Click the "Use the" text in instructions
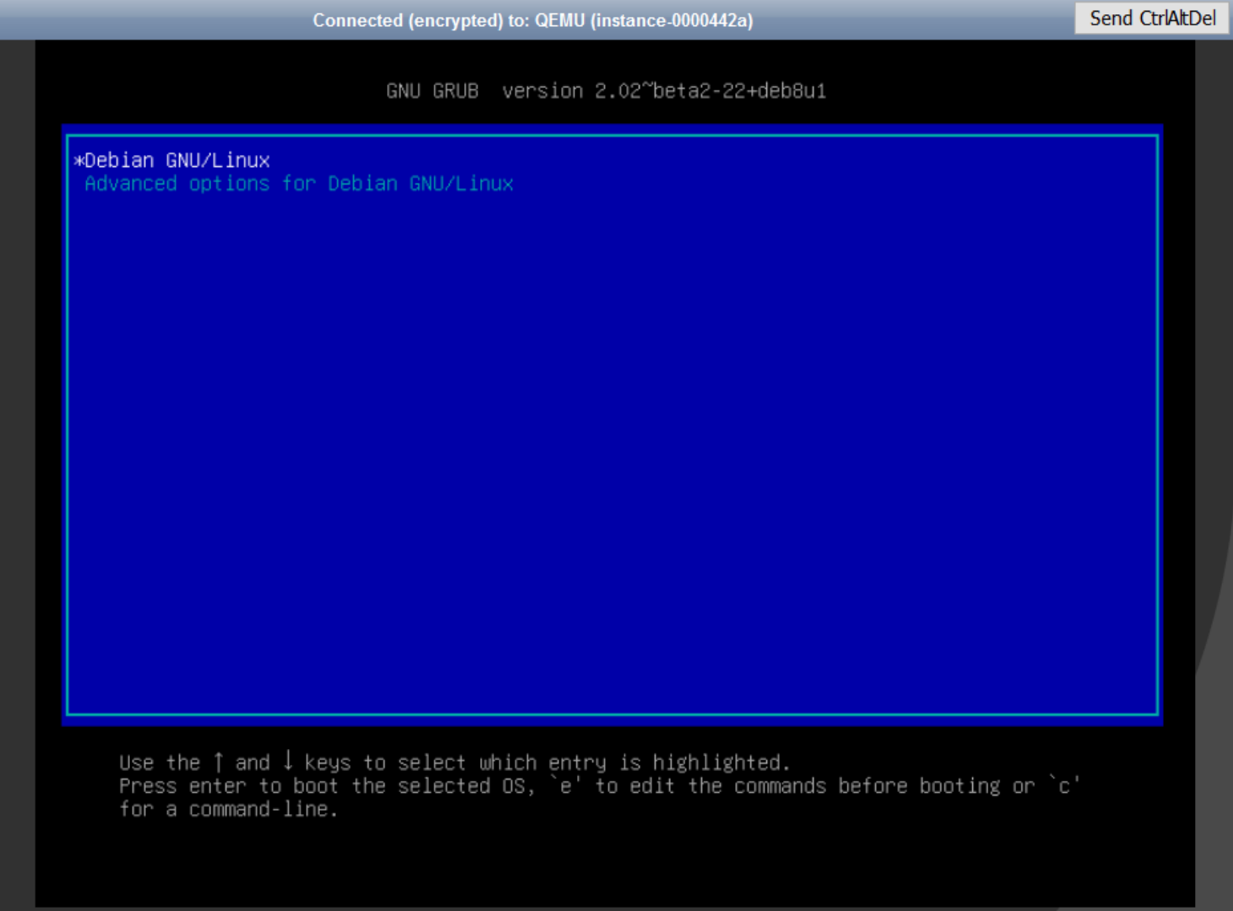Image resolution: width=1233 pixels, height=911 pixels. tap(160, 763)
